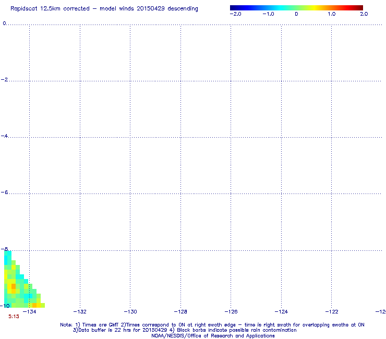Viewport: 386px width, 339px height.
Task: Click the '-1.0' colorbar label
Action: (x=268, y=14)
